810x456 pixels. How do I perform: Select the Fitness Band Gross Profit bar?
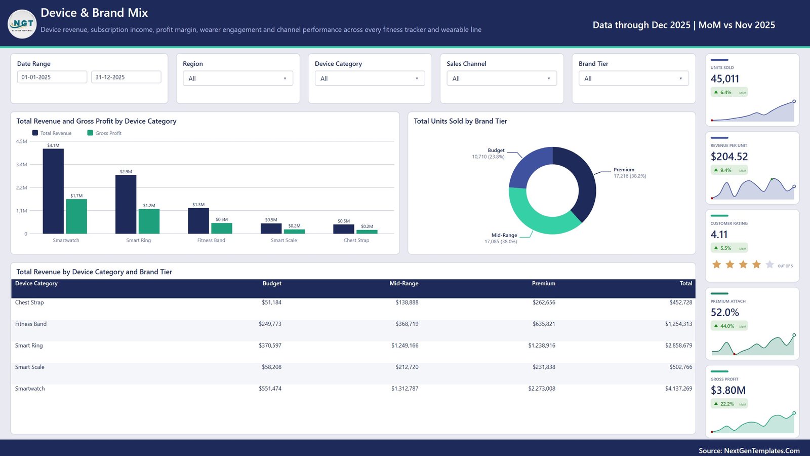[x=222, y=229]
